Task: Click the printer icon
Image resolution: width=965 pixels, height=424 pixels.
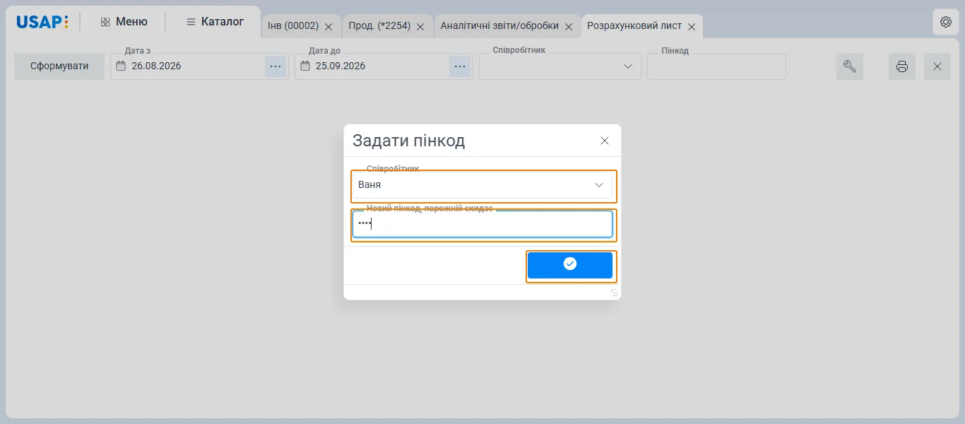Action: coord(902,66)
